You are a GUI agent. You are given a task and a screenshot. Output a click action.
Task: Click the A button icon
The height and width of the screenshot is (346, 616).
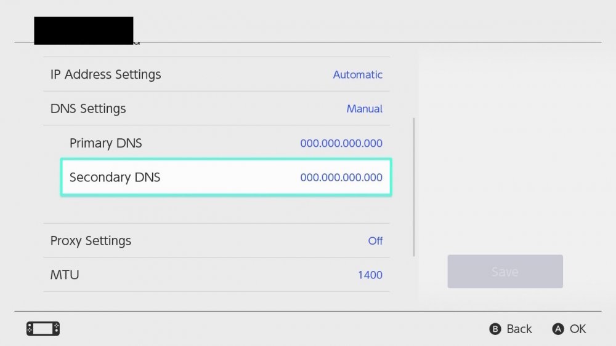pyautogui.click(x=558, y=329)
